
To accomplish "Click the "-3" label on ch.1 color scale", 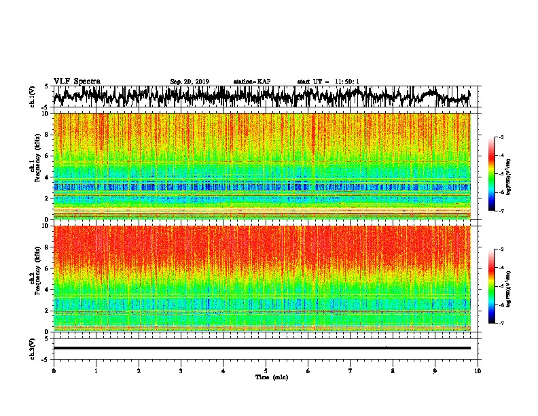I will coord(501,137).
